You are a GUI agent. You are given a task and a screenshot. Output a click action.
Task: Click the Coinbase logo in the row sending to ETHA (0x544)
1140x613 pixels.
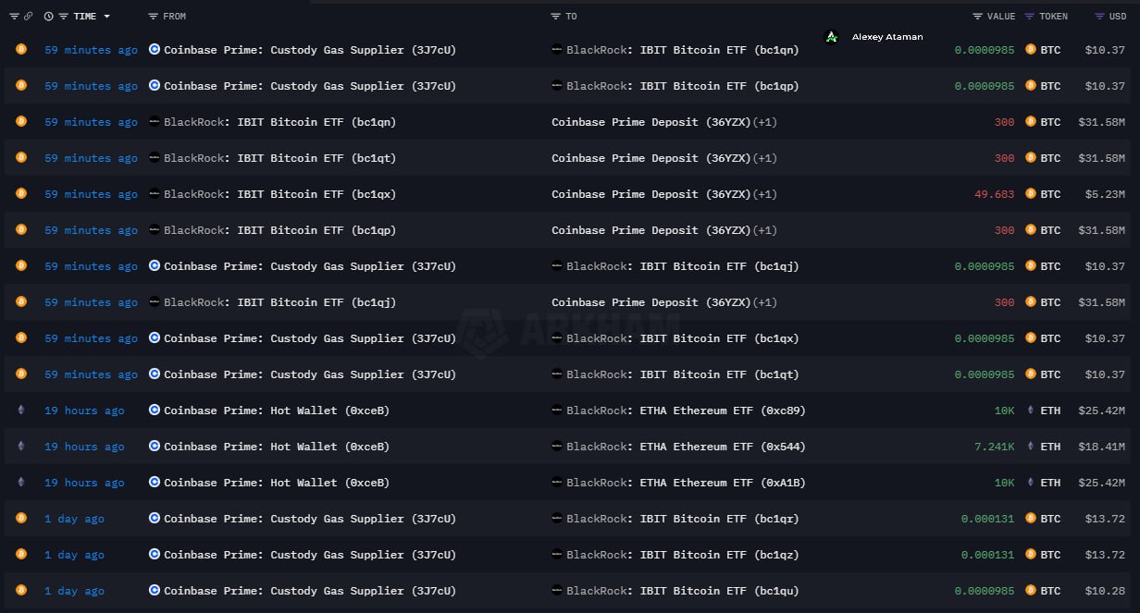point(155,447)
